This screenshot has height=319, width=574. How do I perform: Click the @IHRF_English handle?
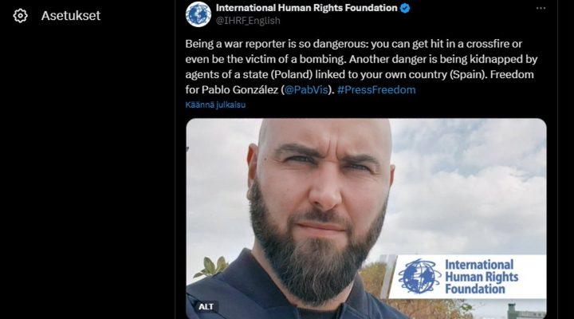coord(248,21)
